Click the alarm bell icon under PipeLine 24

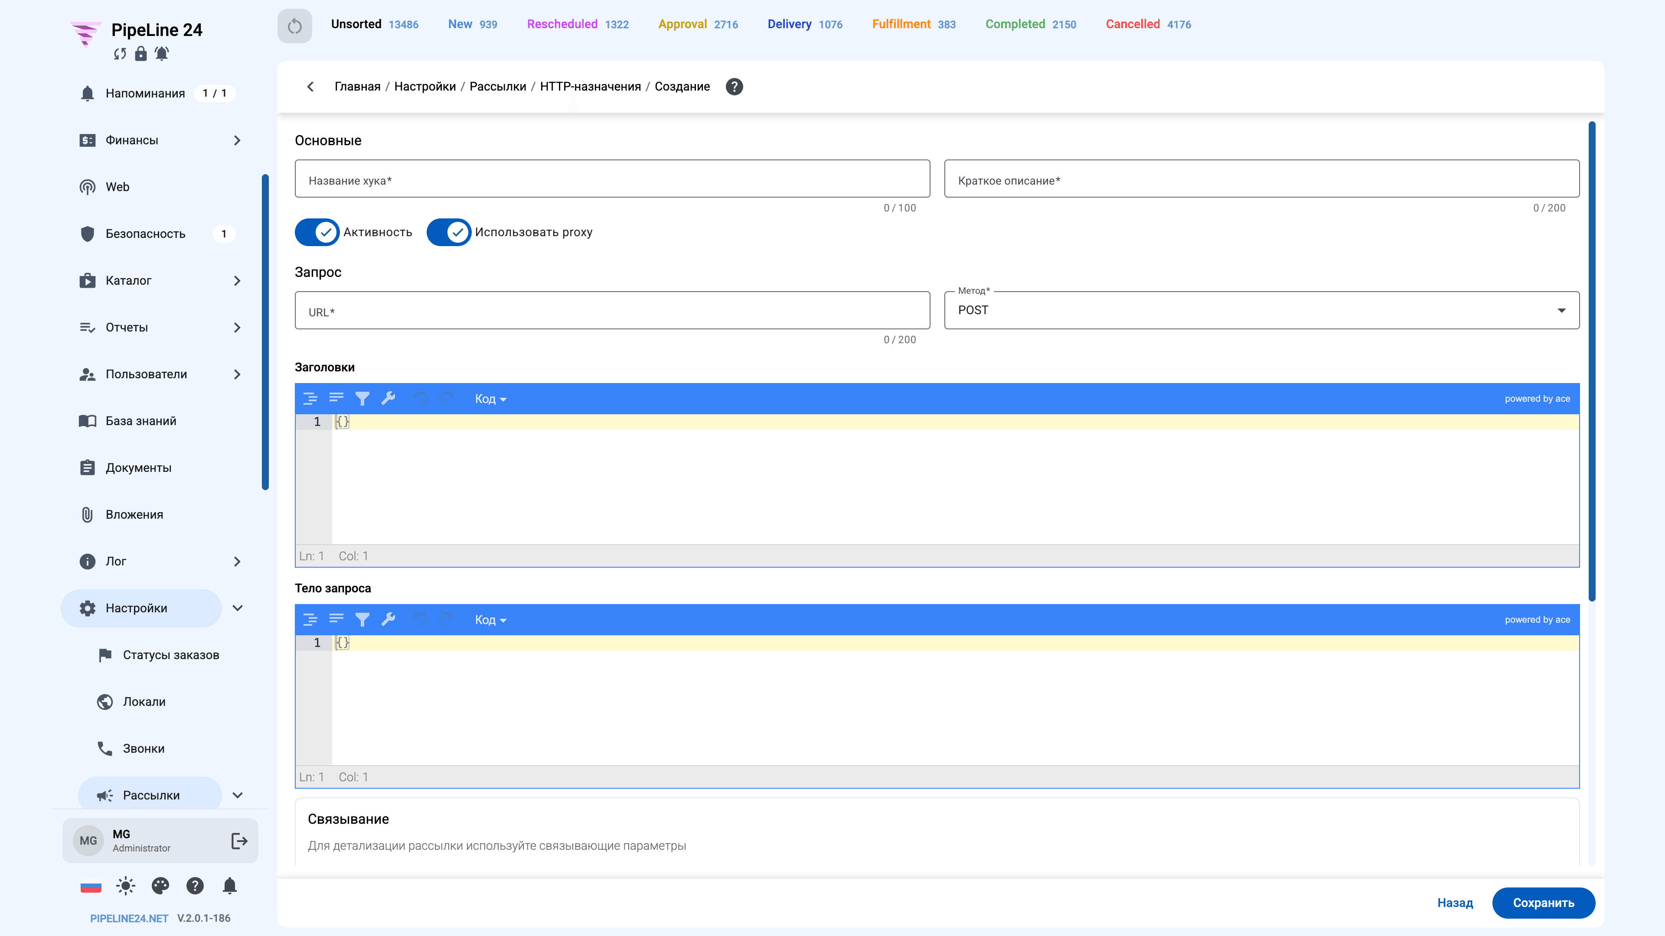[162, 54]
